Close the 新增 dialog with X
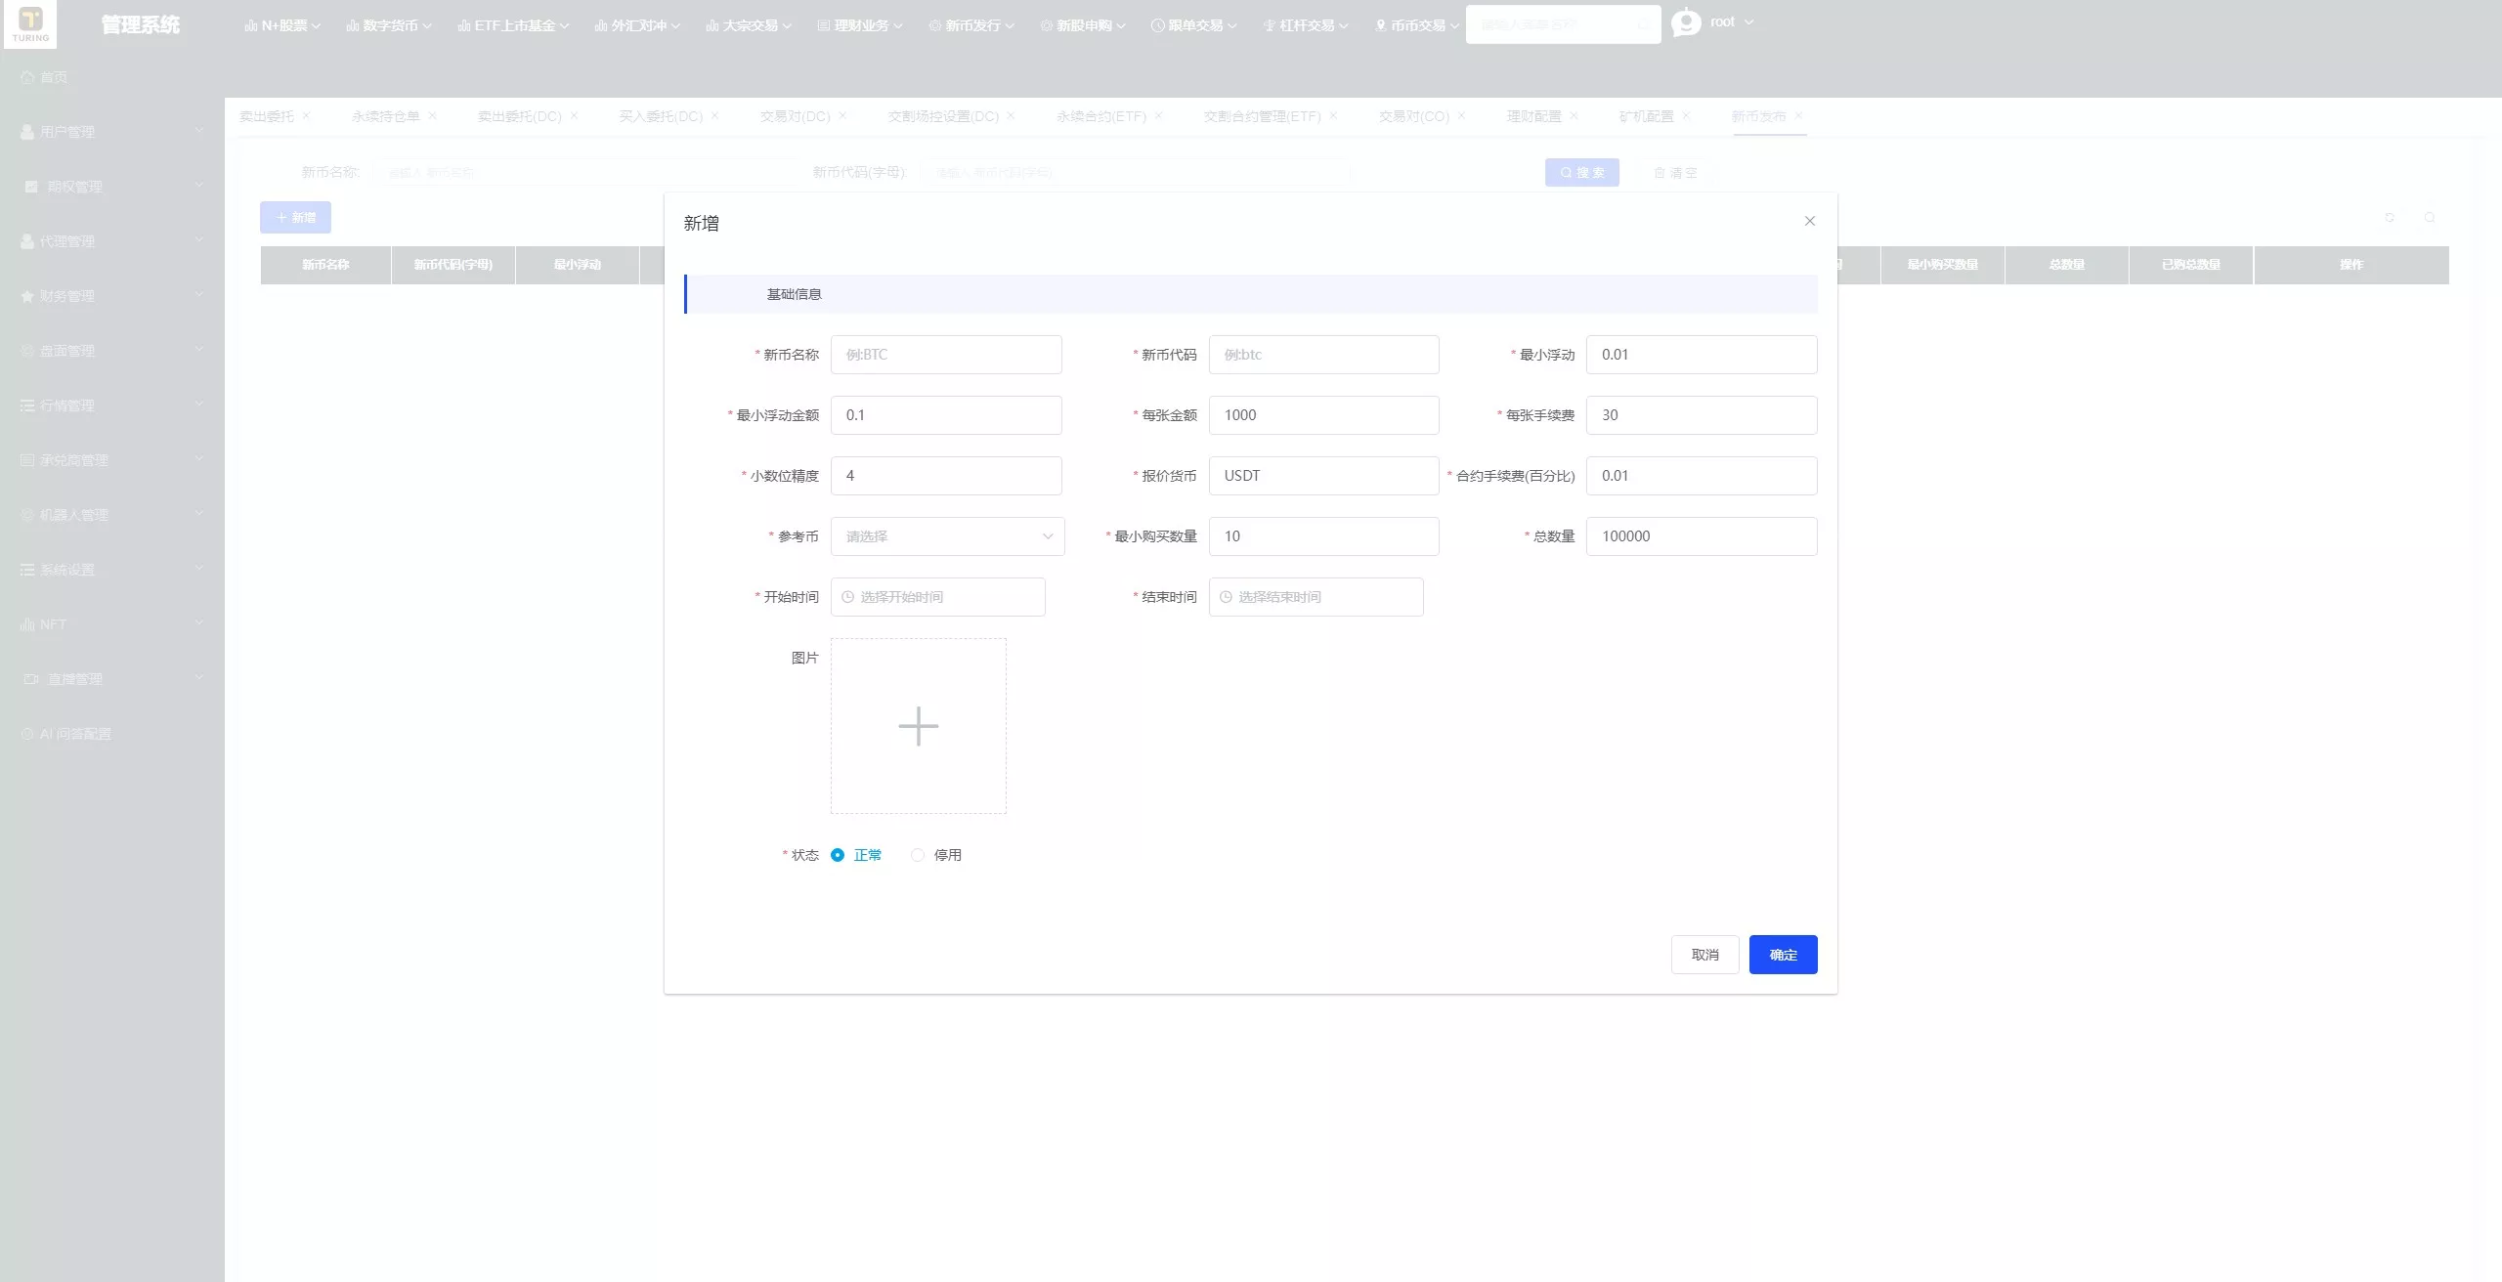2502x1282 pixels. [x=1809, y=221]
